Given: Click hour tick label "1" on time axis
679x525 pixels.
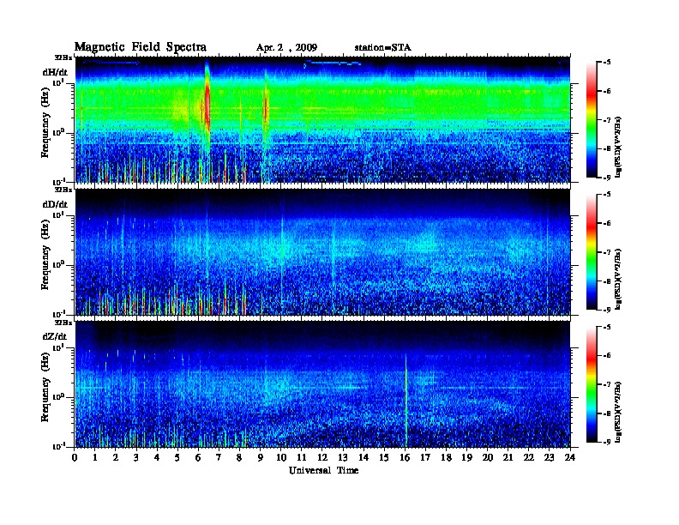Looking at the screenshot, I should [x=95, y=457].
